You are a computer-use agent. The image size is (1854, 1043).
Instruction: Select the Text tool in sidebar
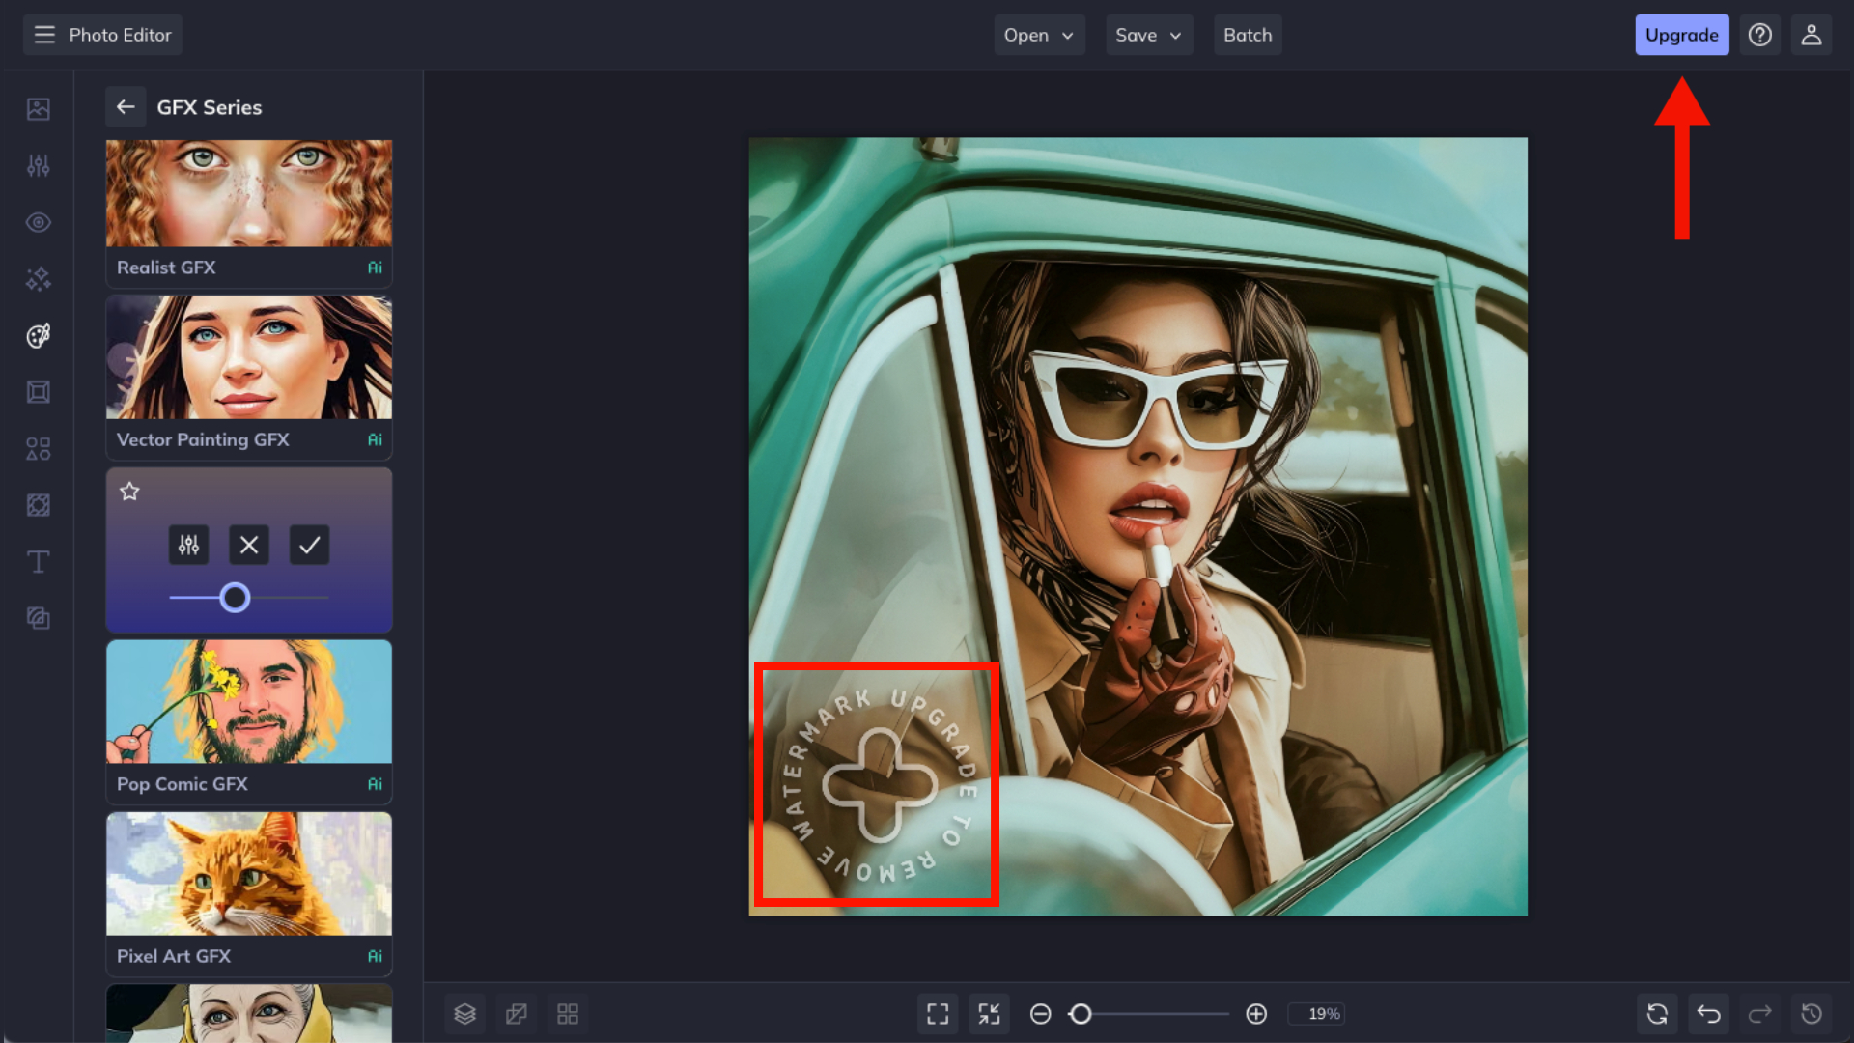(x=39, y=562)
